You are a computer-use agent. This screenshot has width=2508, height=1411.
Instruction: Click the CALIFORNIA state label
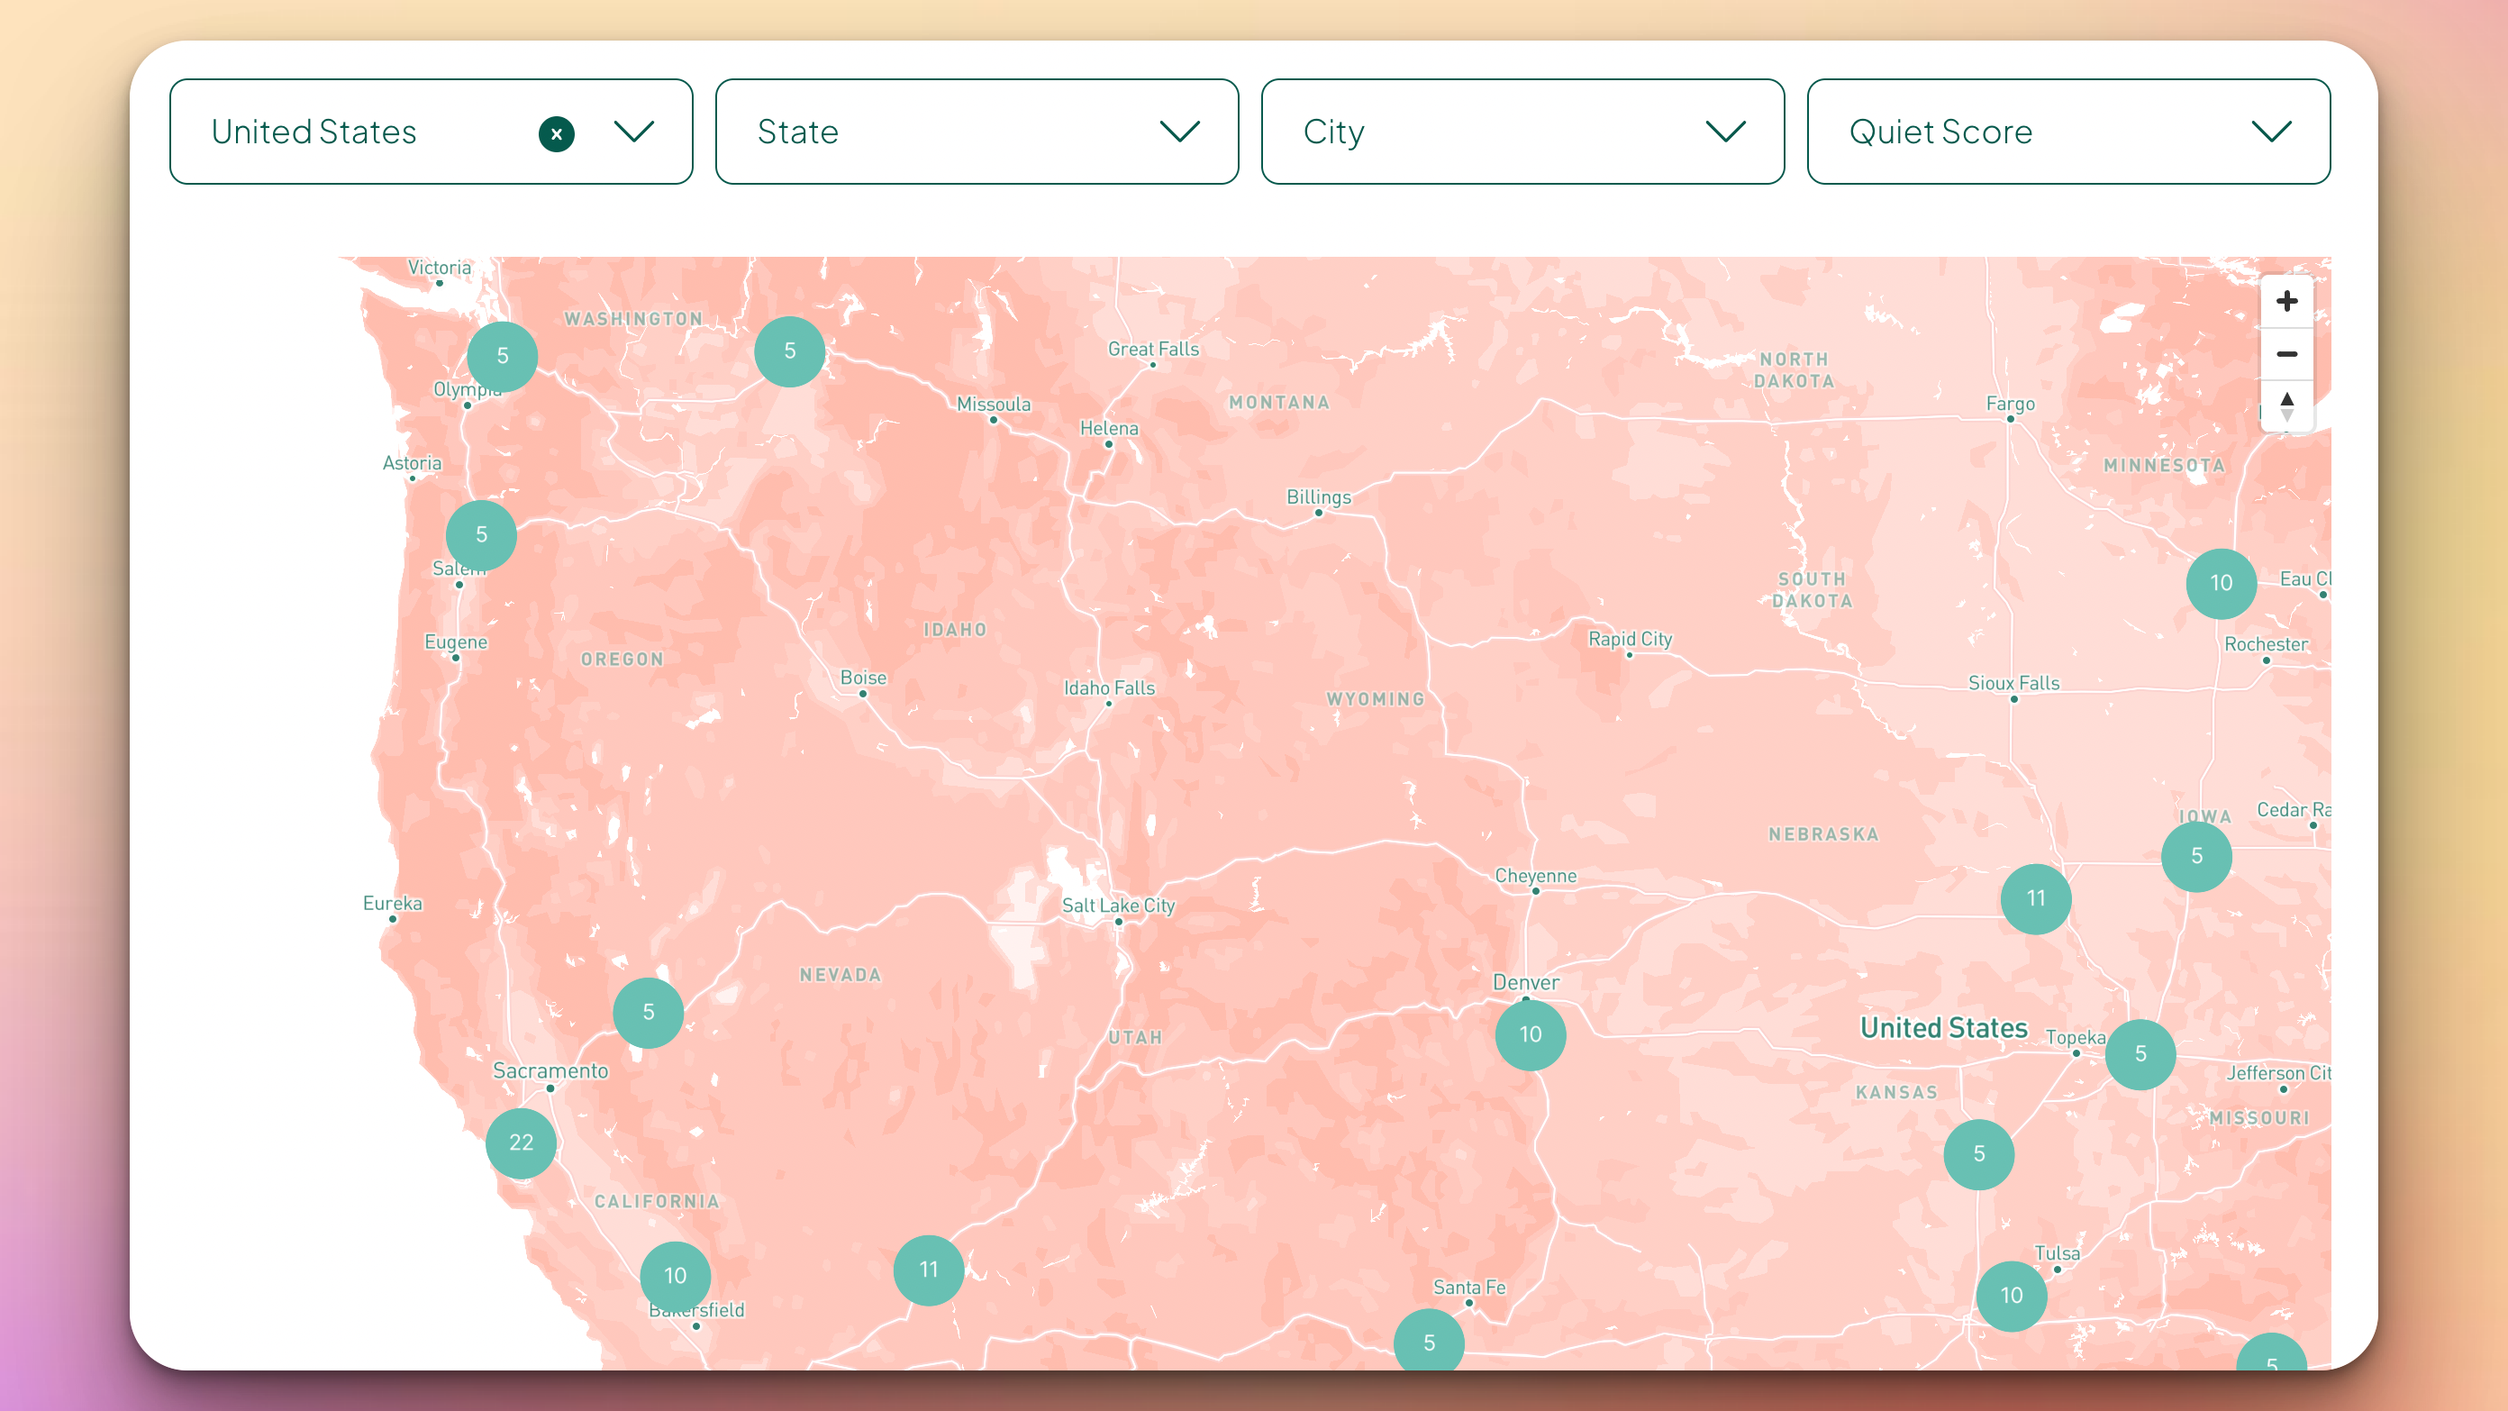[658, 1202]
